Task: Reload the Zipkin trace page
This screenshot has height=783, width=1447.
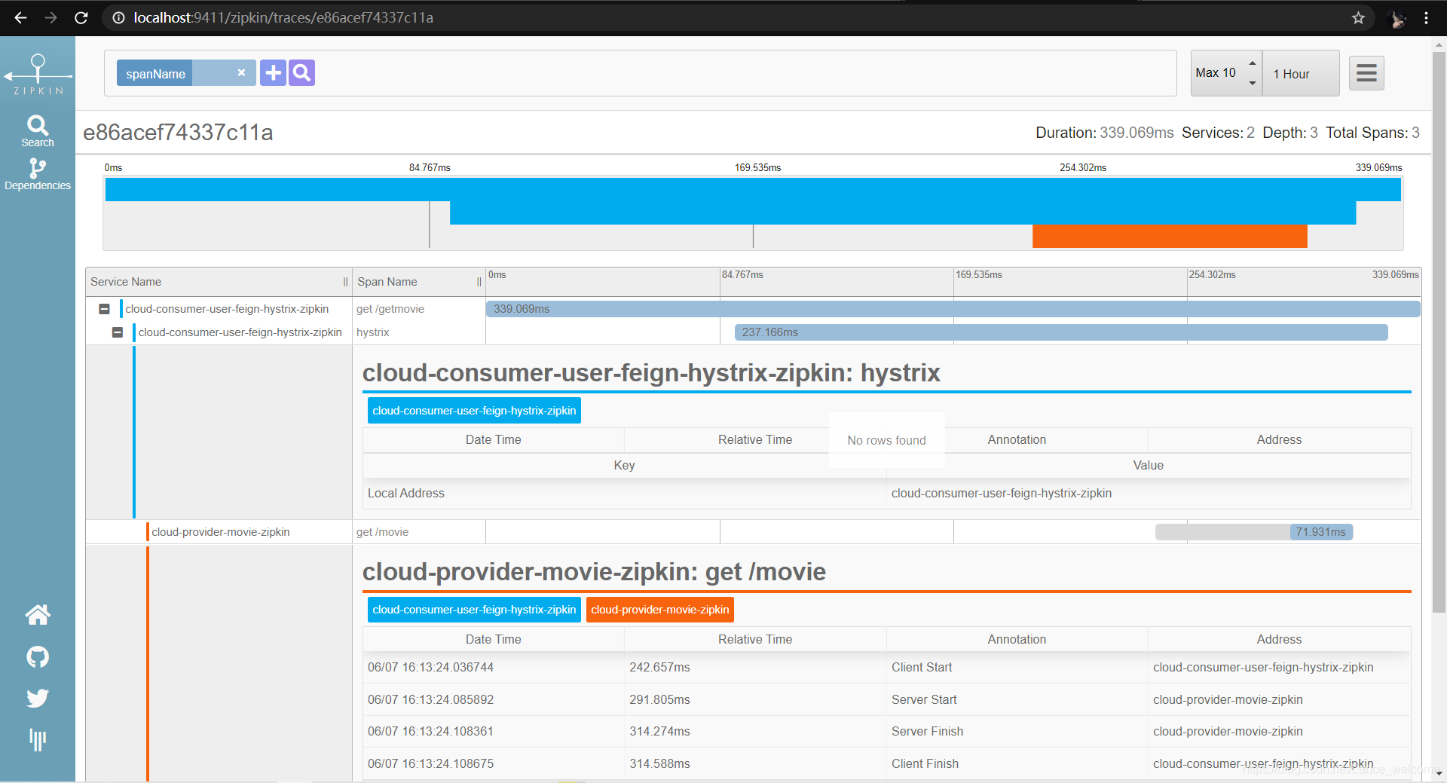Action: tap(81, 17)
